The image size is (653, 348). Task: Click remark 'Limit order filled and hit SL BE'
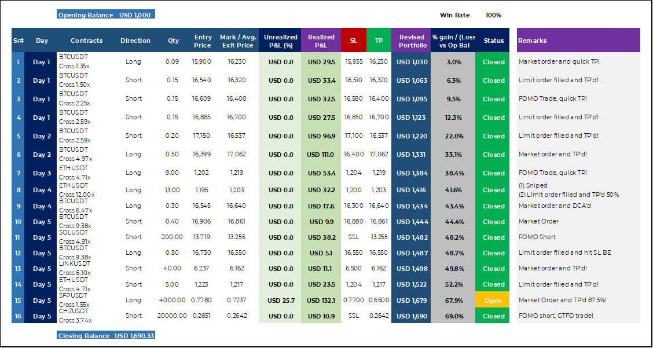pos(564,253)
